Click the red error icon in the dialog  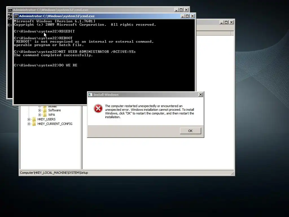pyautogui.click(x=98, y=108)
